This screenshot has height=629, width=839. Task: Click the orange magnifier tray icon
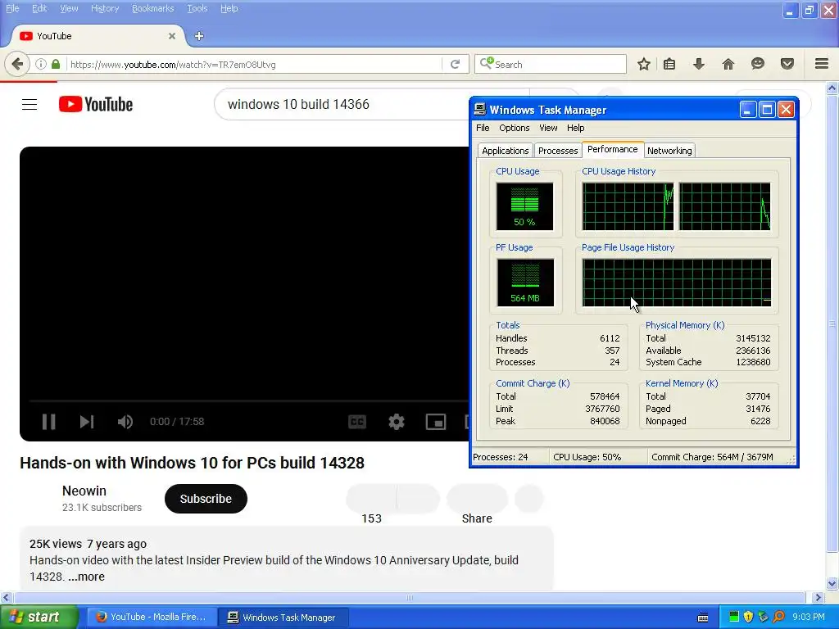click(x=778, y=617)
